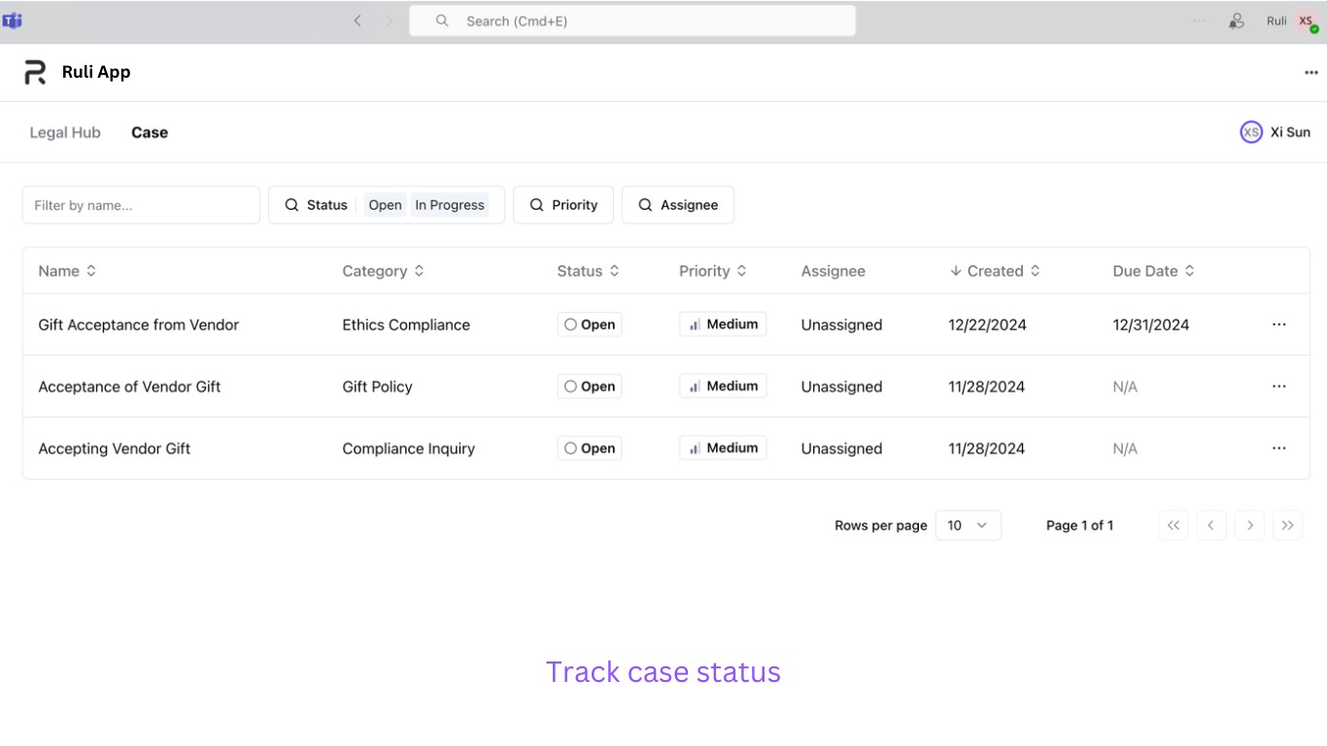1327x746 pixels.
Task: Select the Case tab
Action: tap(150, 132)
